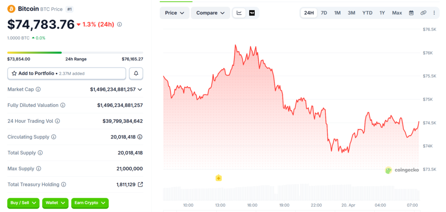Click the yellow event marker on chart
The image size is (446, 212).
pos(219,178)
